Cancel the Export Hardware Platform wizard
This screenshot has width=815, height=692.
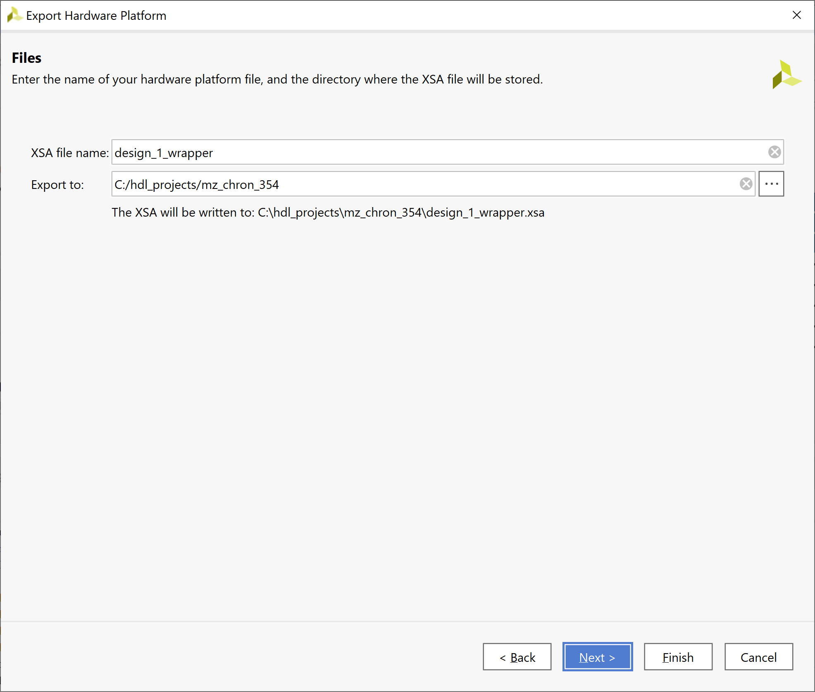pos(758,657)
